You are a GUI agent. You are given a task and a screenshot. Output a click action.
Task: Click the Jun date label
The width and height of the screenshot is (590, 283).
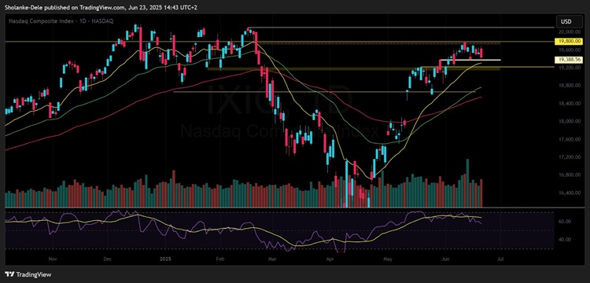pyautogui.click(x=445, y=259)
